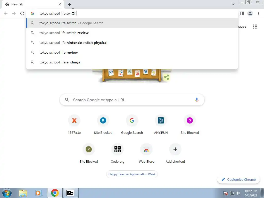Image resolution: width=264 pixels, height=198 pixels.
Task: Start voice search with the microphone icon
Action: click(x=197, y=100)
